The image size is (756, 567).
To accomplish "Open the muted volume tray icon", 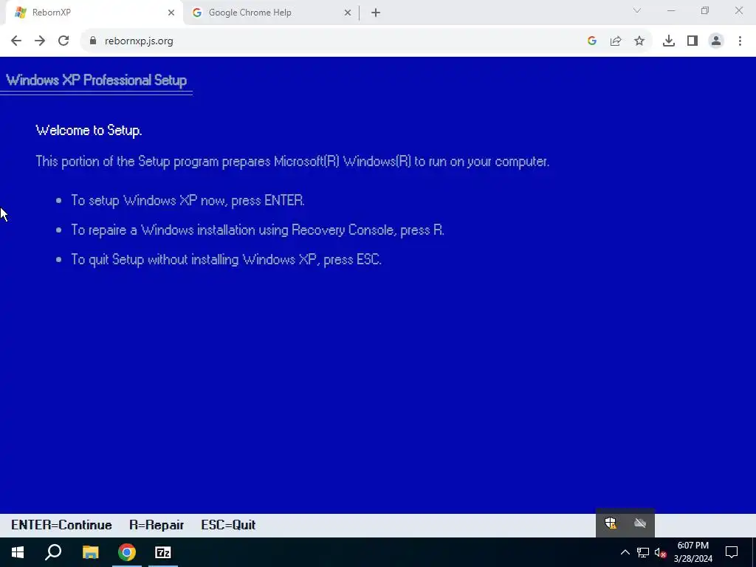I will 660,552.
